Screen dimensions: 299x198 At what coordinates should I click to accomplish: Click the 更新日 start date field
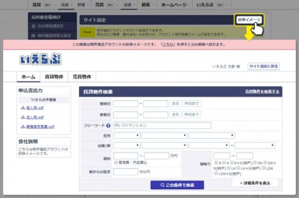125,115
